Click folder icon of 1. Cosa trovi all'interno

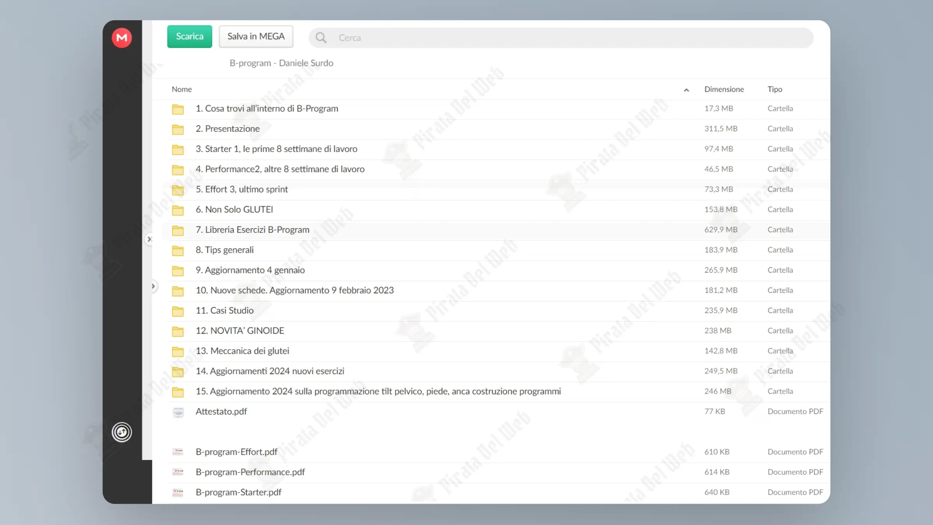178,109
